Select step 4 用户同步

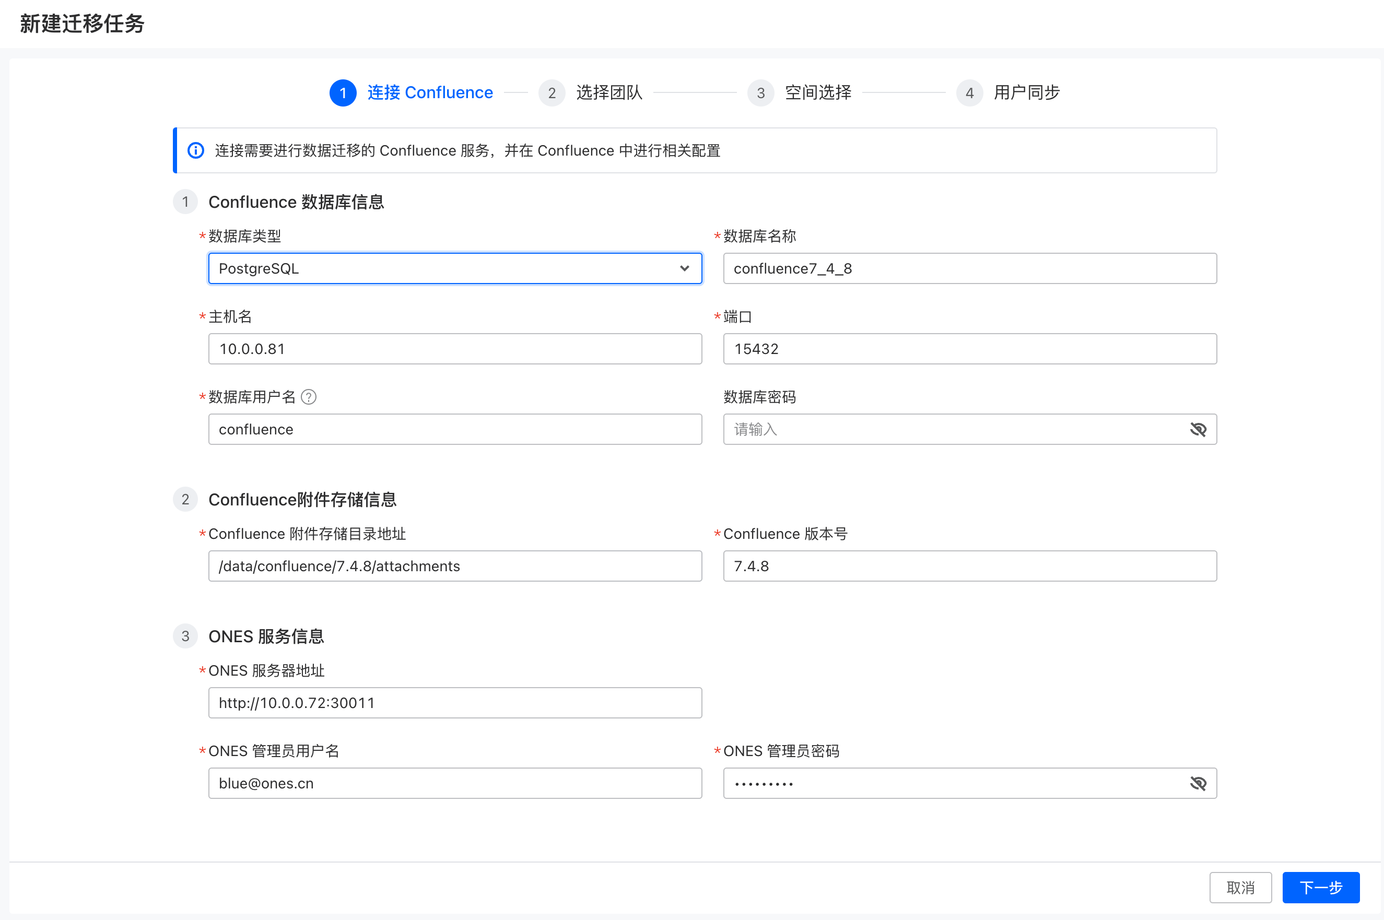1008,93
